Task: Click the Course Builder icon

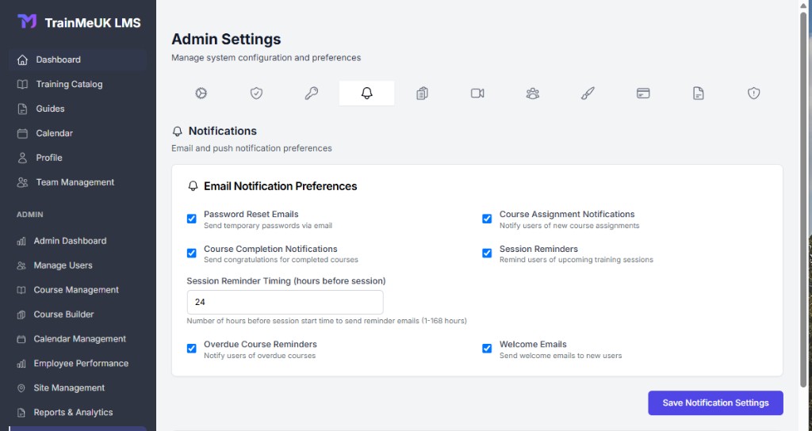Action: [x=21, y=315]
